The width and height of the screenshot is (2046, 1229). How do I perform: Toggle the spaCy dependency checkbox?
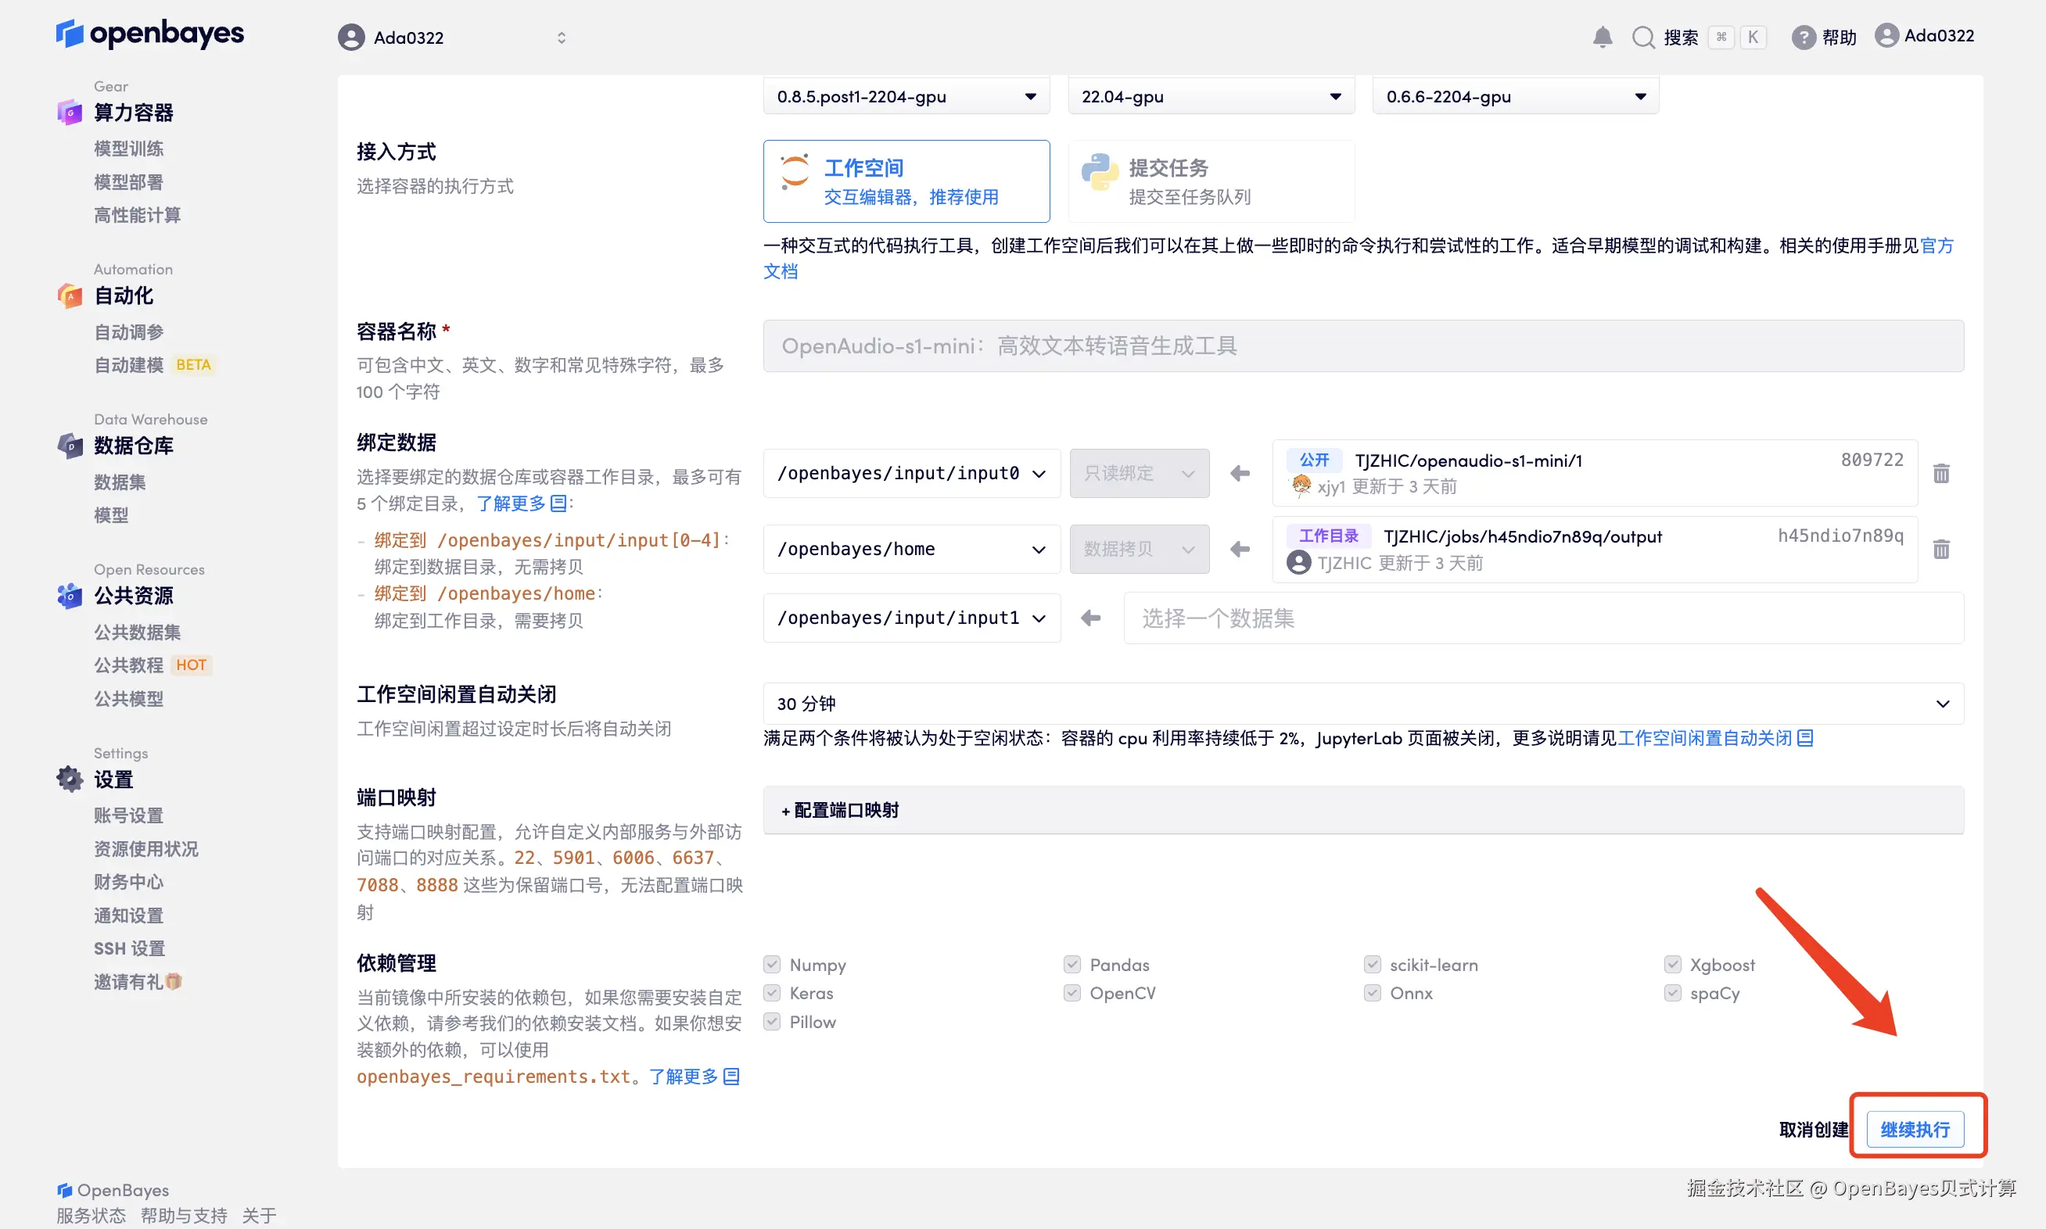tap(1672, 992)
